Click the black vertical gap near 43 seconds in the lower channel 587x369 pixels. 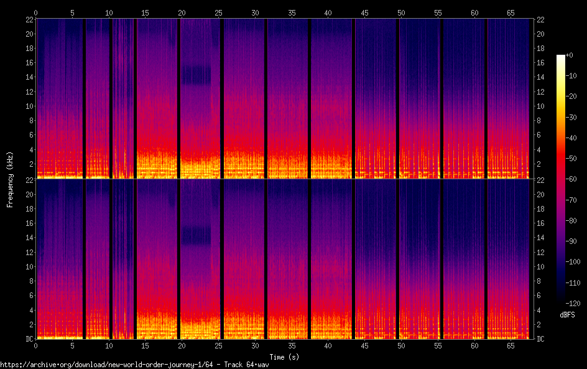353,261
